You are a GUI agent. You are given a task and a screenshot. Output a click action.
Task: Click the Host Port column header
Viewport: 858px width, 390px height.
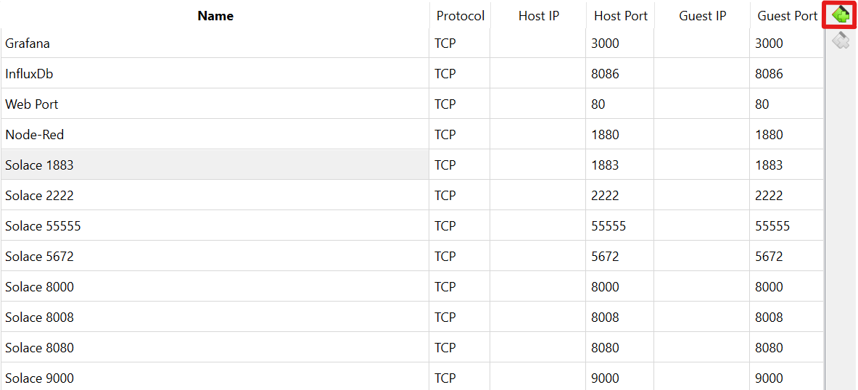click(620, 16)
